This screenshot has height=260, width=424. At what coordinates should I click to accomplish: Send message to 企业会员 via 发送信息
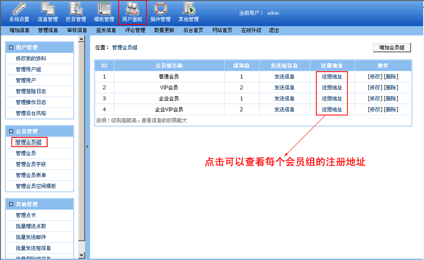tap(284, 99)
